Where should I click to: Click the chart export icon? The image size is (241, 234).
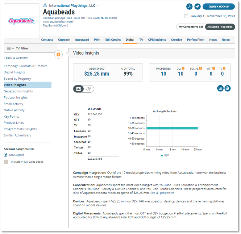click(220, 88)
